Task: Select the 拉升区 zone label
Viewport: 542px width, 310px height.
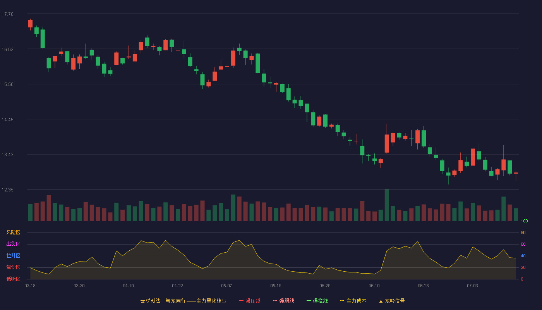Action: (13, 256)
